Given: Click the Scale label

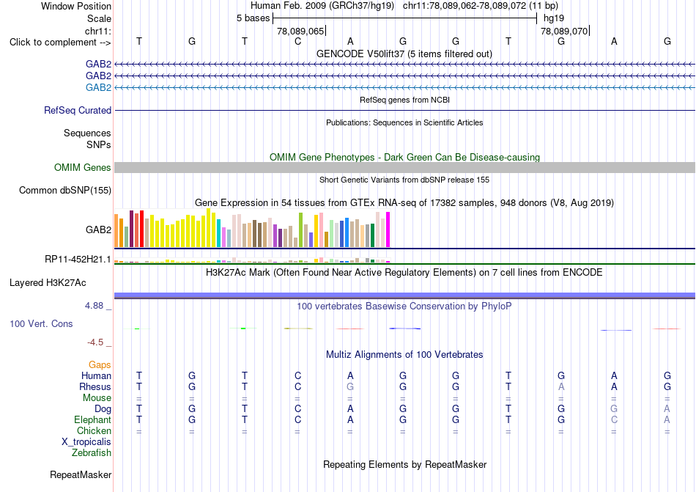Looking at the screenshot, I should coord(100,18).
